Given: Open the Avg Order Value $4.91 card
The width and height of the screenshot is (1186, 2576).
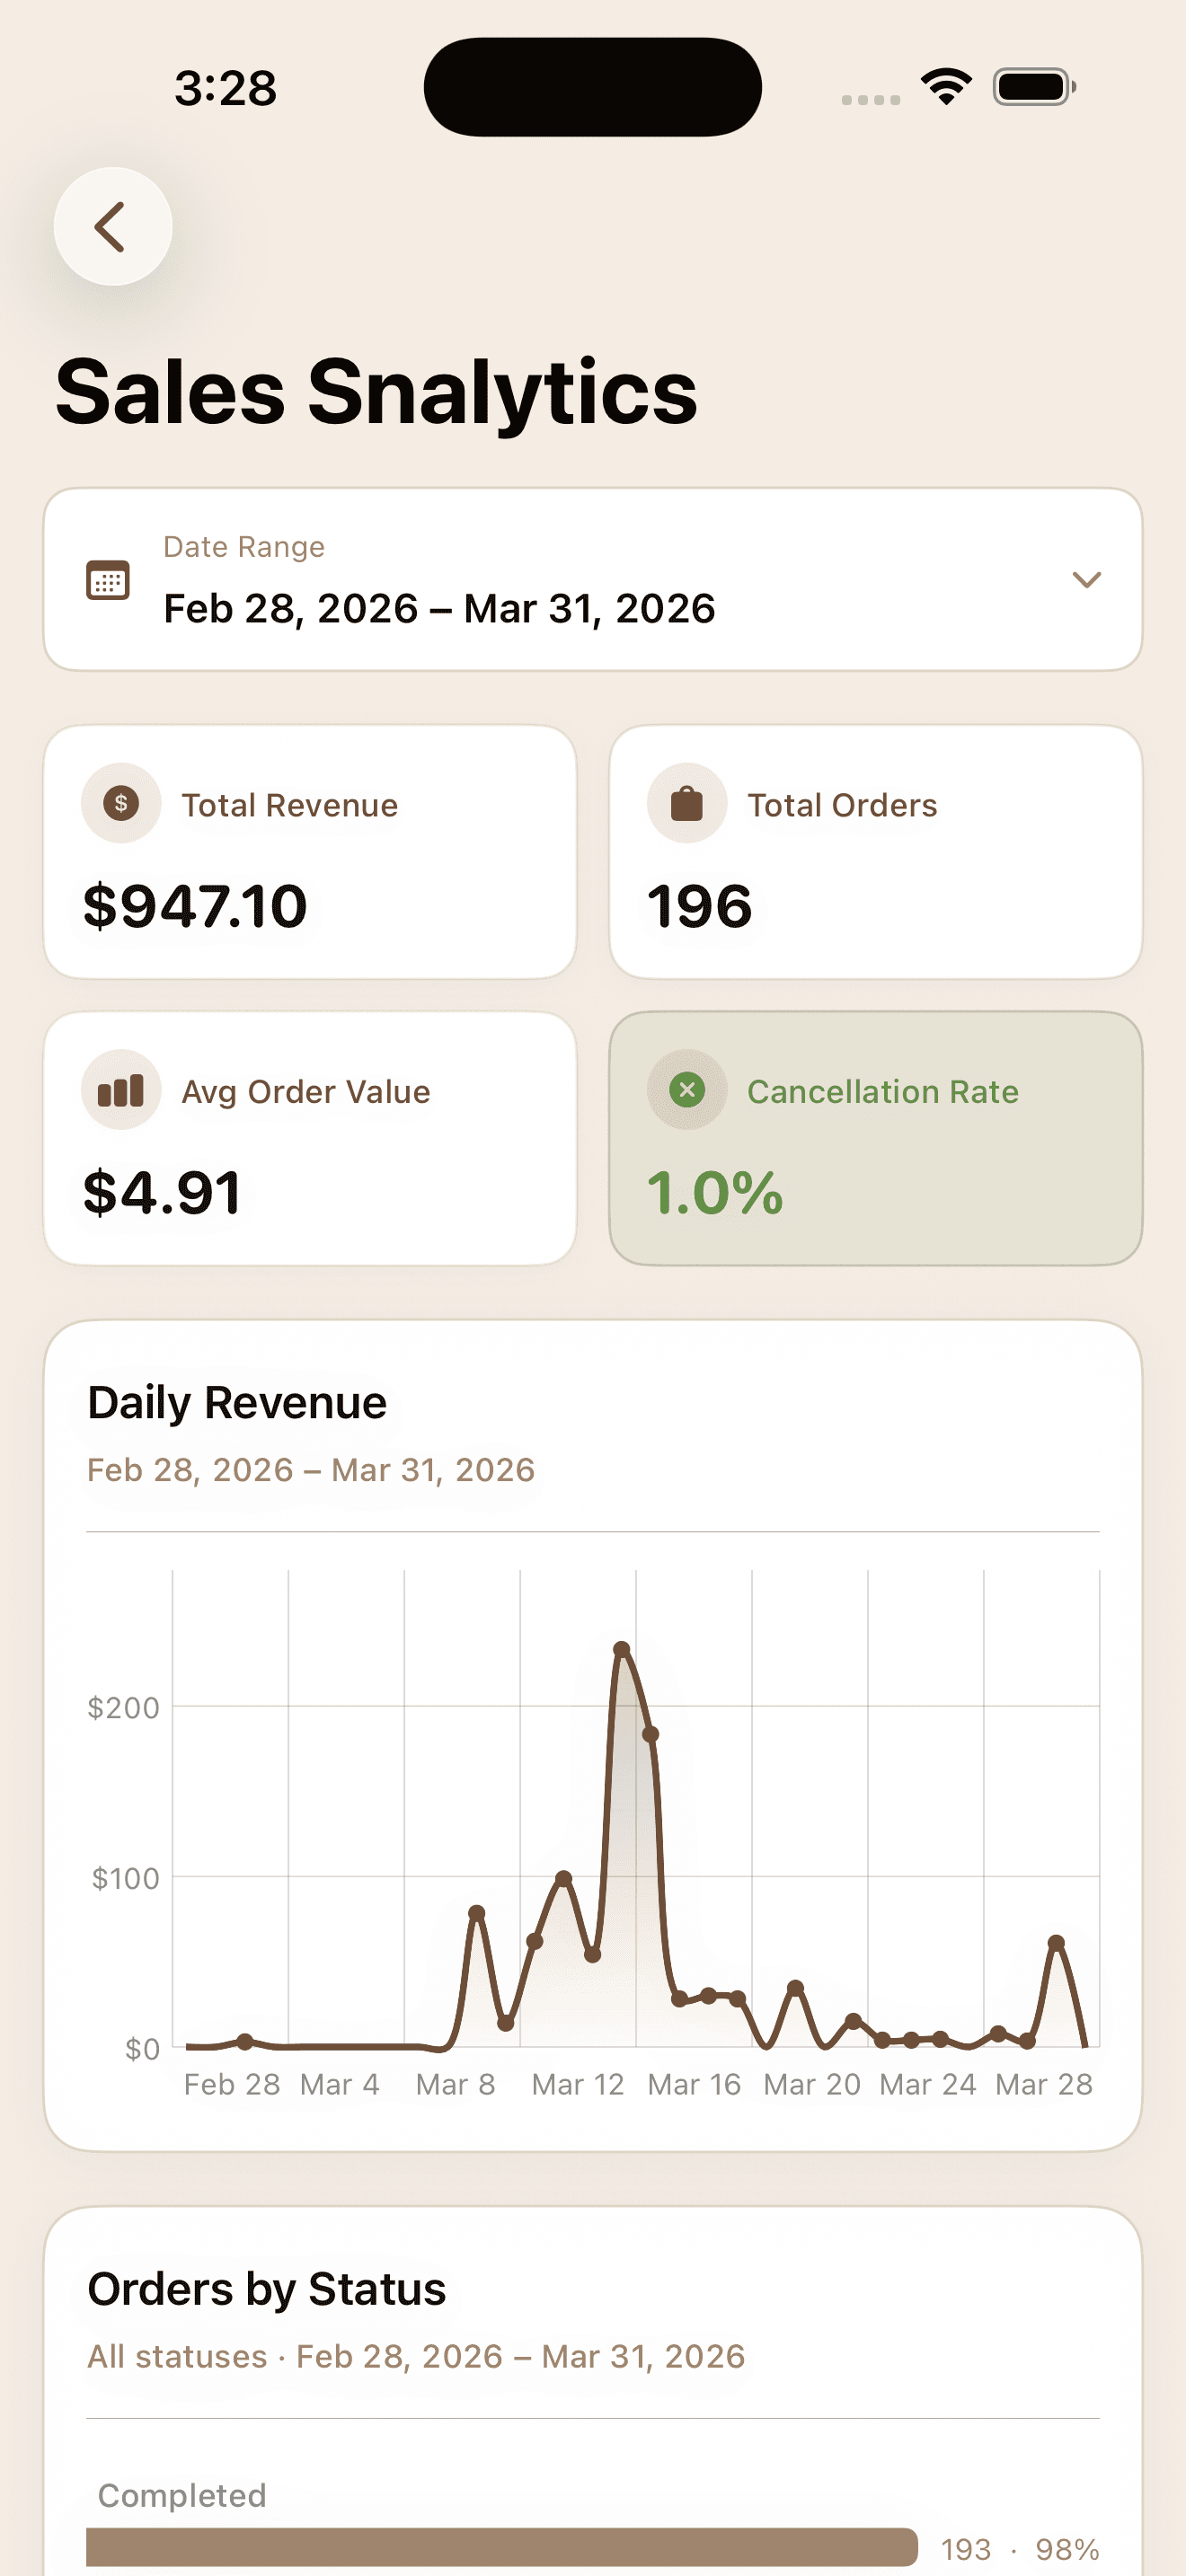Looking at the screenshot, I should point(310,1138).
